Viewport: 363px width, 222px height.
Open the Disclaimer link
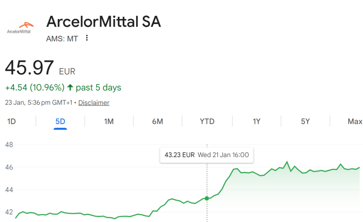click(93, 103)
